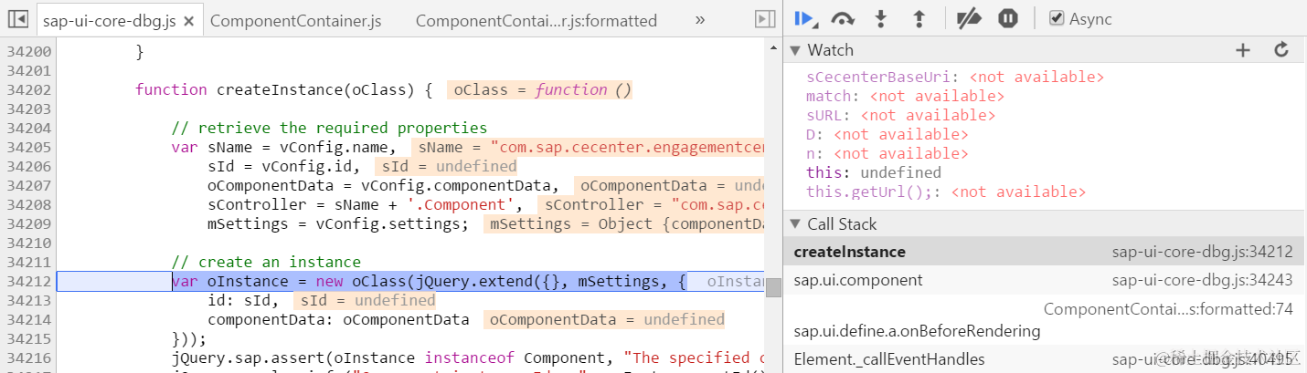Resume script execution
1307x373 pixels.
click(x=806, y=18)
